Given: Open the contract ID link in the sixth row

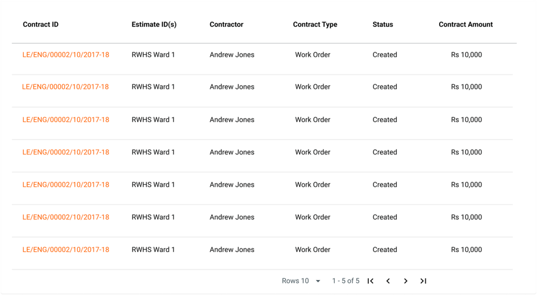Looking at the screenshot, I should coord(66,217).
